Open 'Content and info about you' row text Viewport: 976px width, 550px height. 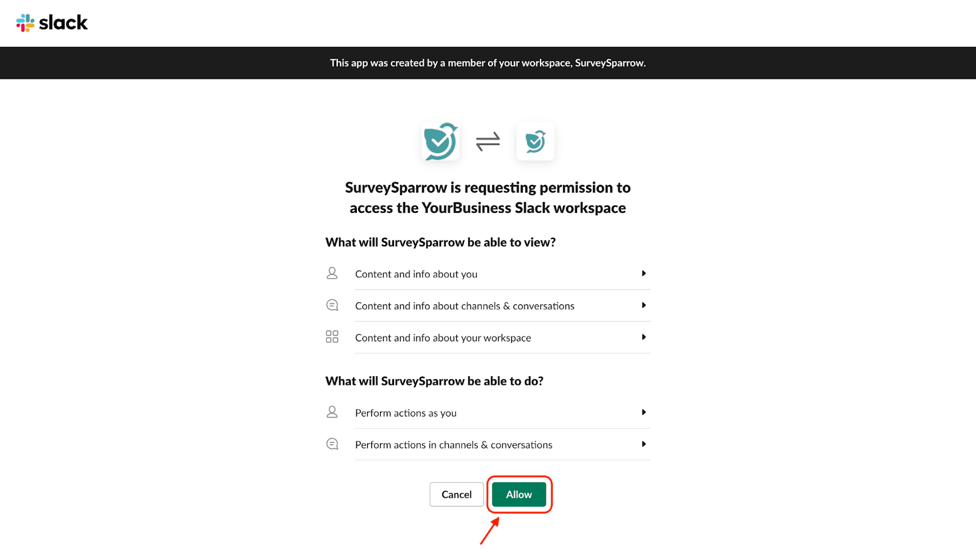tap(416, 274)
